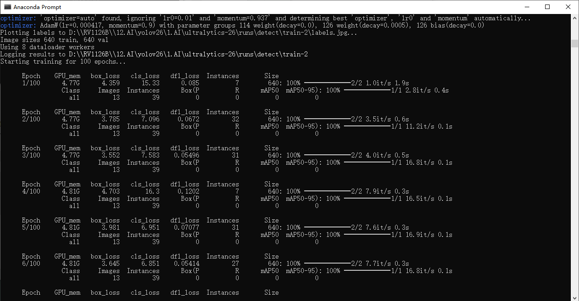
Task: Click cls_loss value "6.851"
Action: [x=151, y=264]
